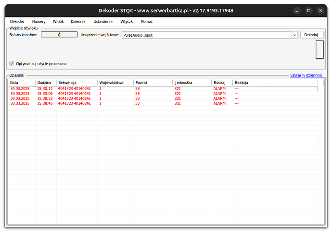Viewport: 332px width, 233px height.
Task: Open the Dziennik menu
Action: [x=78, y=22]
